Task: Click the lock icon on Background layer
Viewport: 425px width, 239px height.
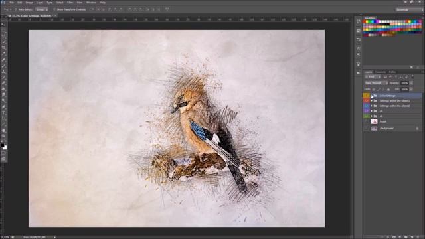Action: (417, 129)
